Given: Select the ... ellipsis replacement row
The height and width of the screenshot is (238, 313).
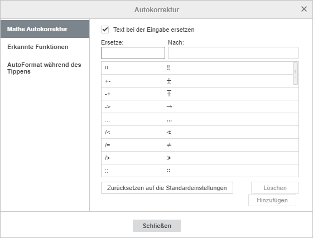Looking at the screenshot, I should (200, 119).
